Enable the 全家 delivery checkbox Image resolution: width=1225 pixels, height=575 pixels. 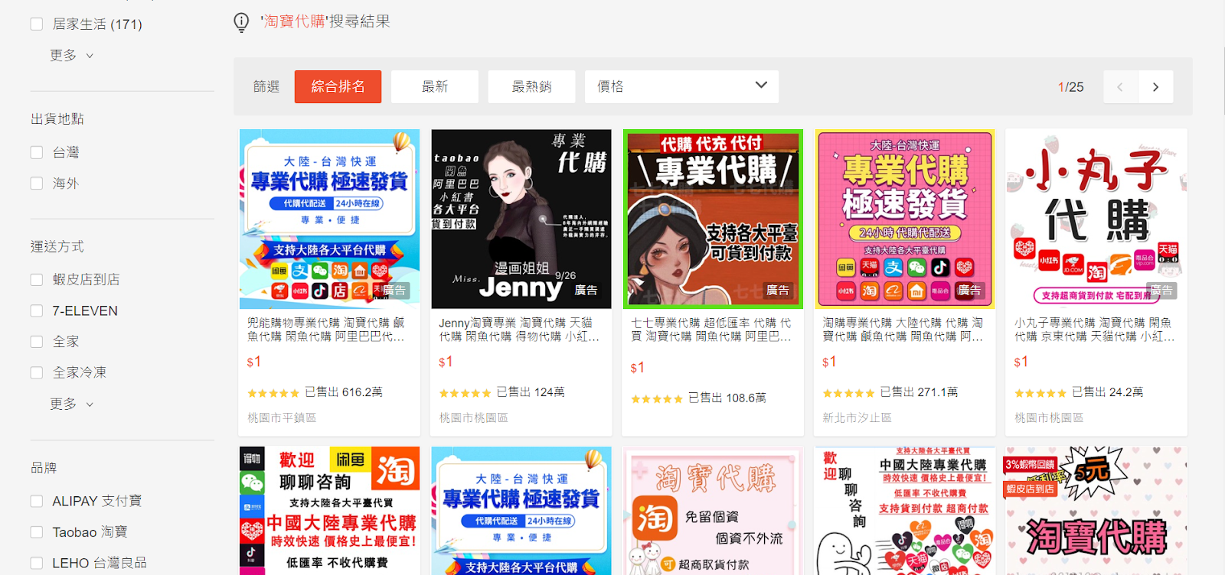pos(37,342)
